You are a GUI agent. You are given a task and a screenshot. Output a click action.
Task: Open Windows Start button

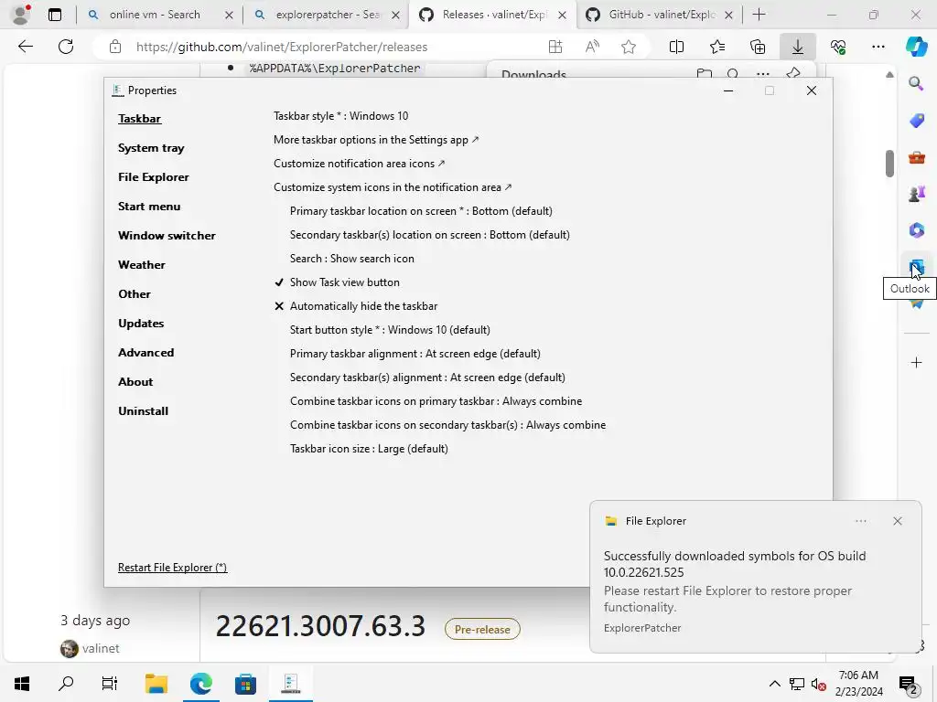click(x=22, y=683)
